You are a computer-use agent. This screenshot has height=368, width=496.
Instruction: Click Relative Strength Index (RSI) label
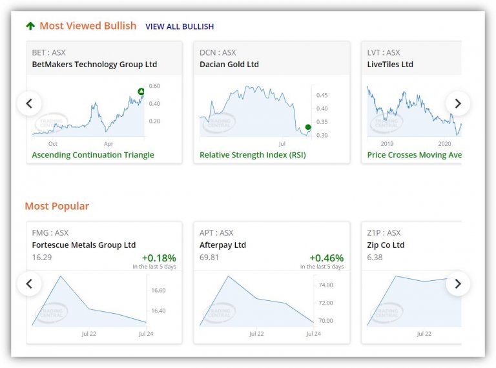(253, 155)
